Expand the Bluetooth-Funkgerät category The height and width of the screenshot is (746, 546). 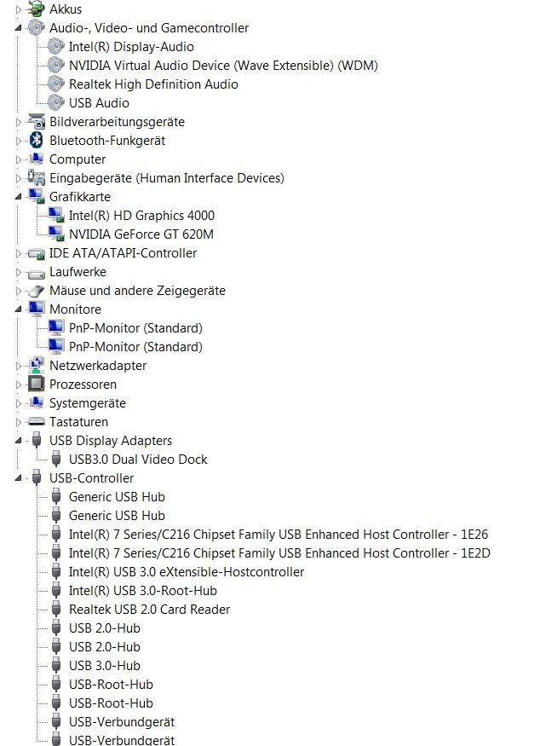click(x=19, y=141)
